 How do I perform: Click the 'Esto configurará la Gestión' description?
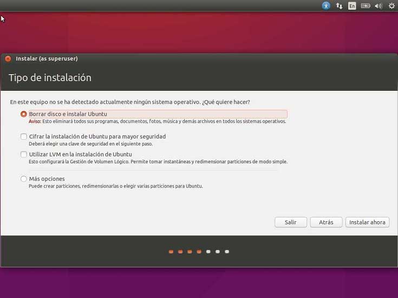158,162
